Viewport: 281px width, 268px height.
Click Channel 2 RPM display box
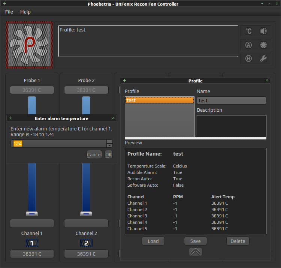point(86,223)
